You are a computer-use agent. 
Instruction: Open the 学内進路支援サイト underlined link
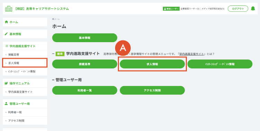(x=191, y=54)
